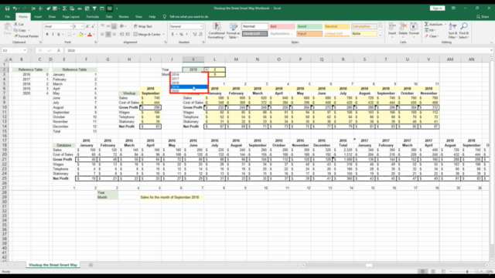The width and height of the screenshot is (495, 278).
Task: Open the Fill Color dropdown arrow
Action: (84, 34)
